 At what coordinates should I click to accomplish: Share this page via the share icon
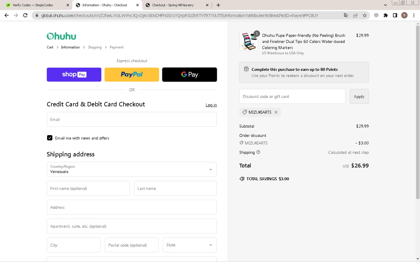pyautogui.click(x=355, y=15)
